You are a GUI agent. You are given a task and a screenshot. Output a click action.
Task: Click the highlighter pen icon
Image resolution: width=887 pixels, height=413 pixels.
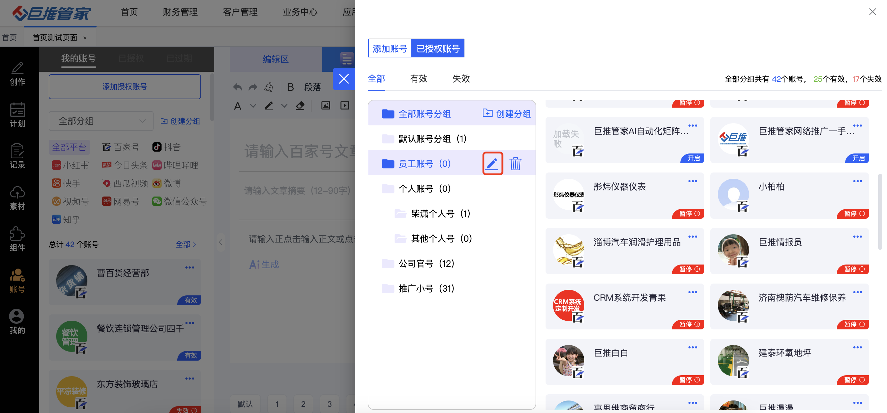coord(269,106)
